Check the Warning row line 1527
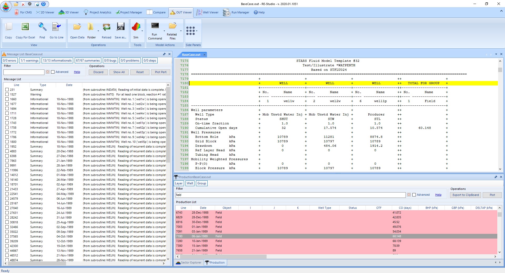The image size is (505, 273). click(7, 94)
